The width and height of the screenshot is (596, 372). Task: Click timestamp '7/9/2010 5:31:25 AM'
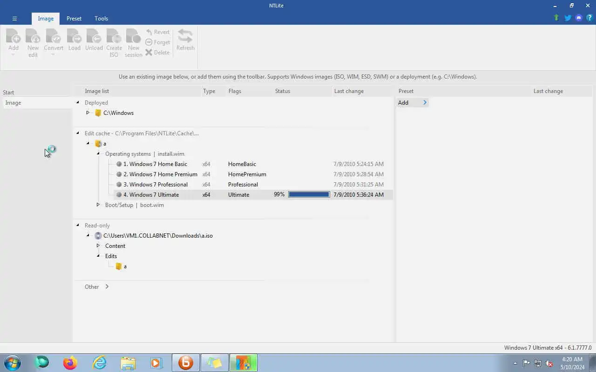click(x=359, y=185)
